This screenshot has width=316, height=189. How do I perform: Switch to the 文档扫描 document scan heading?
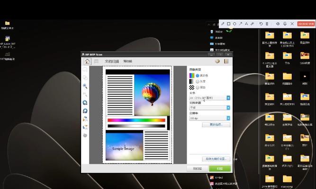pos(112,61)
